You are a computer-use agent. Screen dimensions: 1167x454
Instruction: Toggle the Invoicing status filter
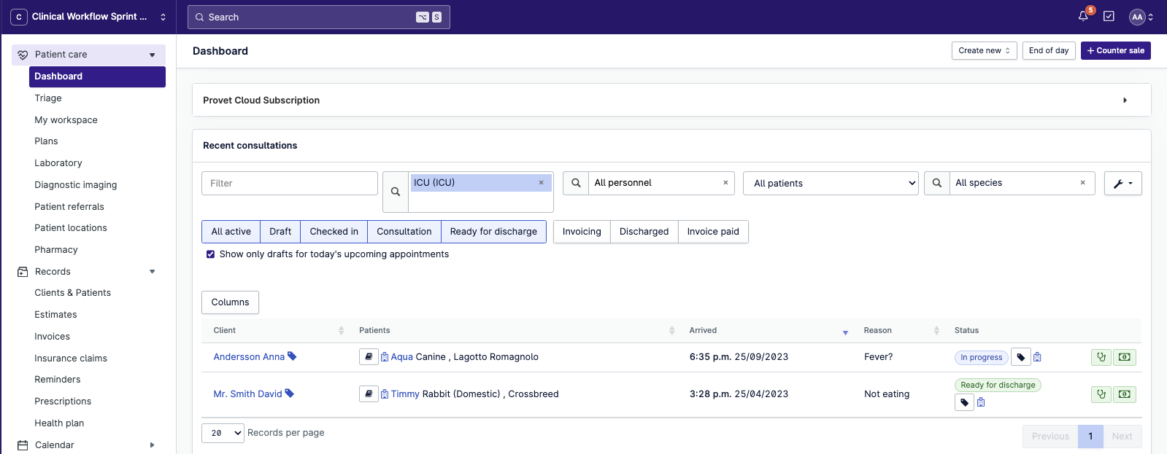click(582, 232)
